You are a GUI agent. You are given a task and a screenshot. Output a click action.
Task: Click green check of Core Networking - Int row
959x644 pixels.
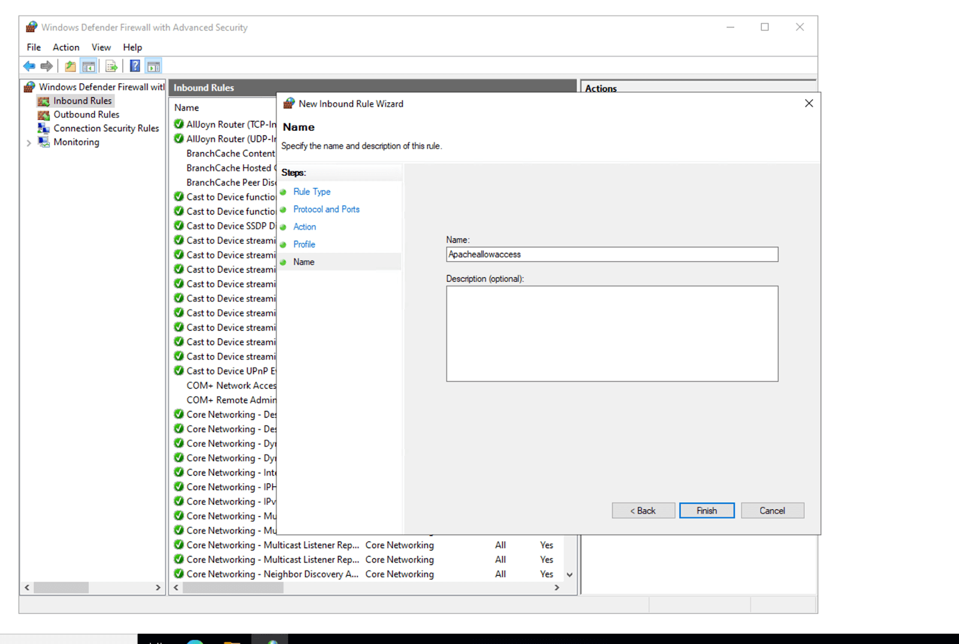179,472
